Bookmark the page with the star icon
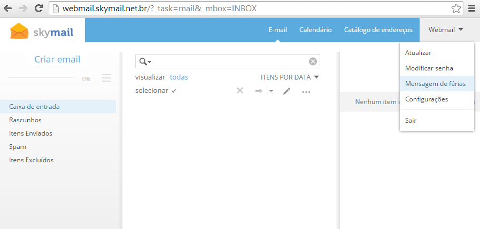The image size is (480, 229). (x=456, y=9)
